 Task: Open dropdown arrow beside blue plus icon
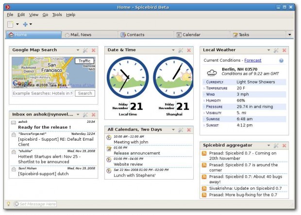tap(31, 24)
